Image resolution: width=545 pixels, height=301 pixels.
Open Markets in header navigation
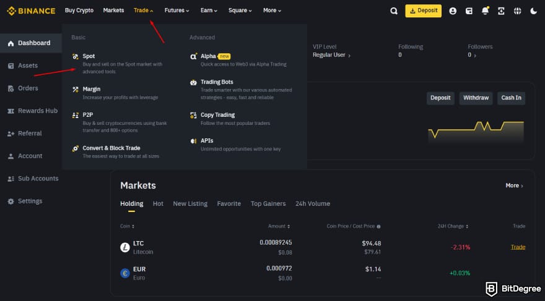point(114,11)
